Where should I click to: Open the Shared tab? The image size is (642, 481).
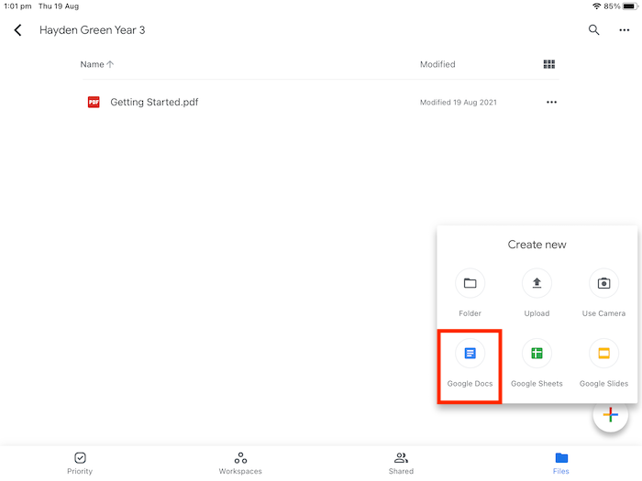click(x=401, y=463)
